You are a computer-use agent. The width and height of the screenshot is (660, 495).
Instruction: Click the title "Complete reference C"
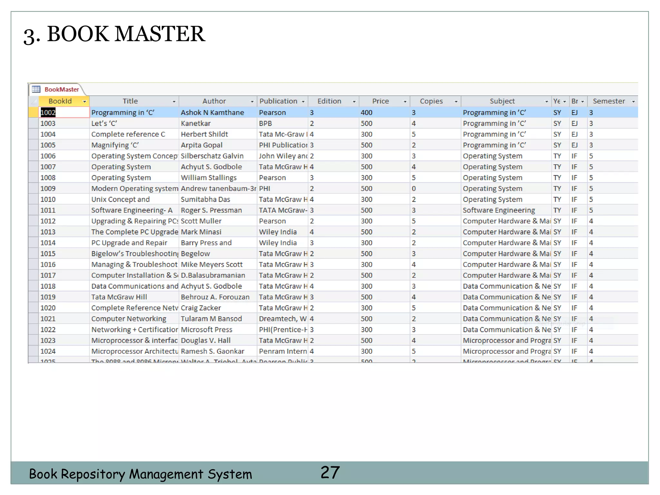pyautogui.click(x=128, y=134)
